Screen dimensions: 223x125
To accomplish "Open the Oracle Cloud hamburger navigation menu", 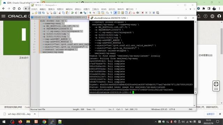I will point(3,16).
